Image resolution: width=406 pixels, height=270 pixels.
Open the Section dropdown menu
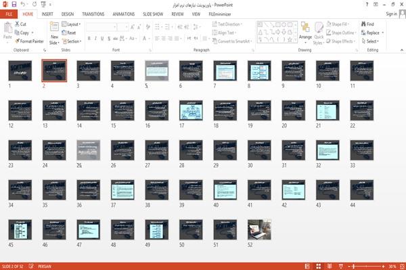coord(72,41)
